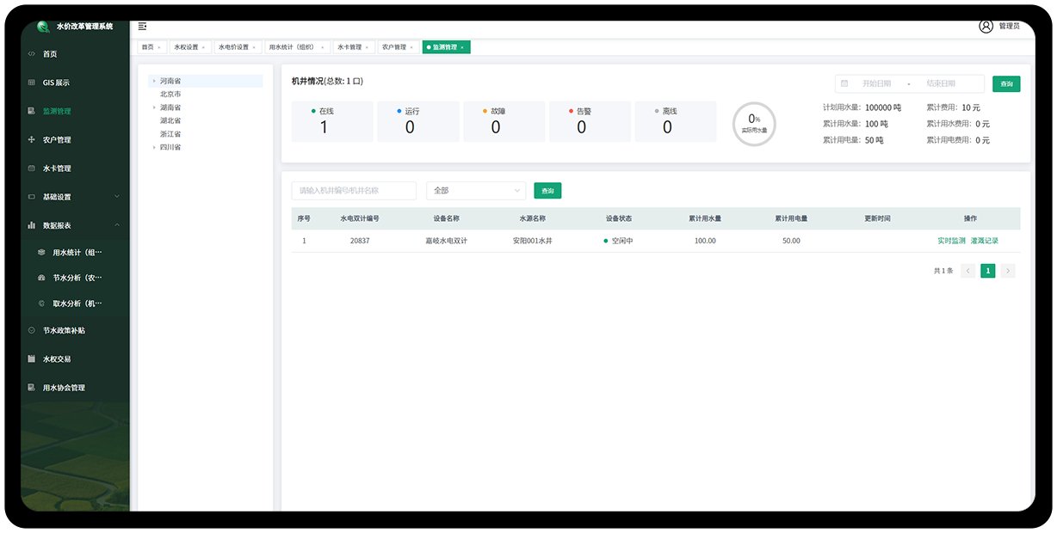Expand the 河南省 tree node arrow
This screenshot has width=1057, height=533.
(x=154, y=81)
